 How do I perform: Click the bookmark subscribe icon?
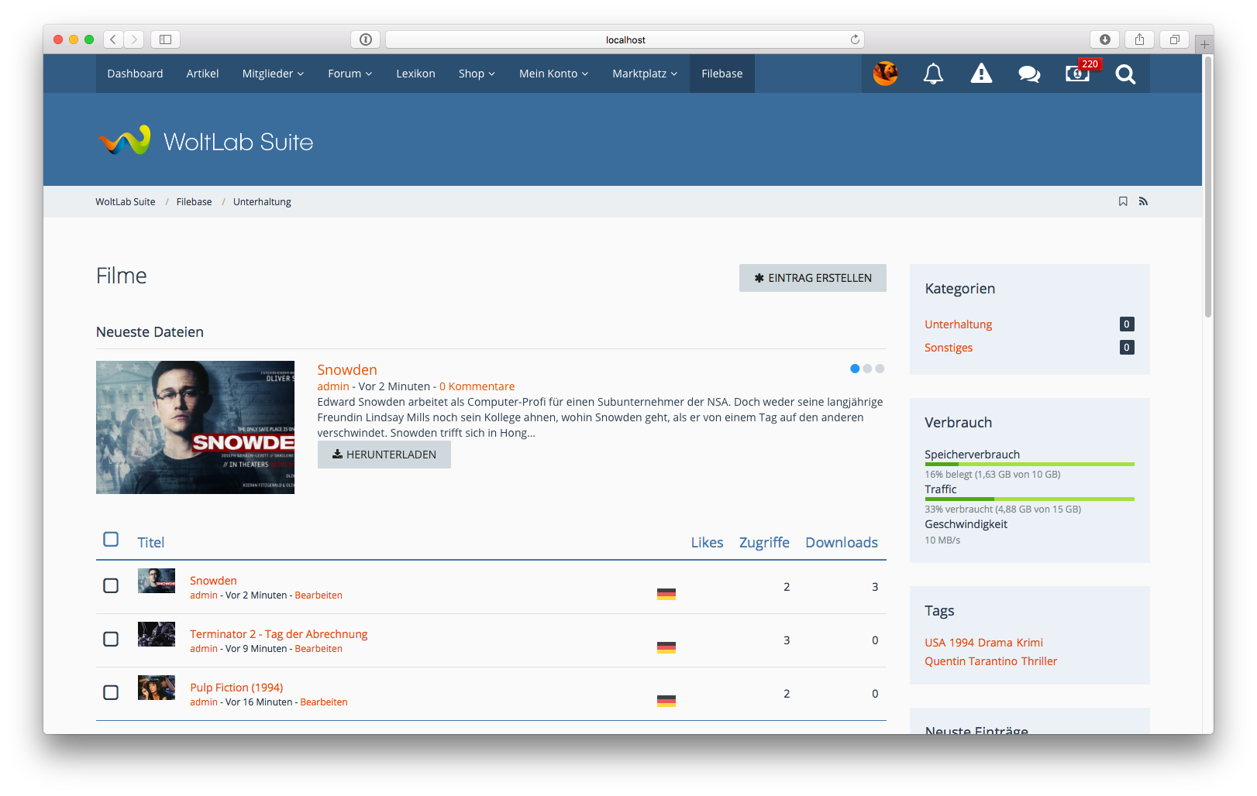pyautogui.click(x=1123, y=201)
